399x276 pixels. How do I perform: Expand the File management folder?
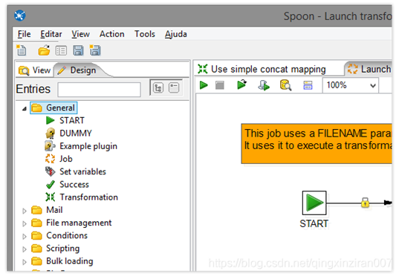click(x=25, y=223)
